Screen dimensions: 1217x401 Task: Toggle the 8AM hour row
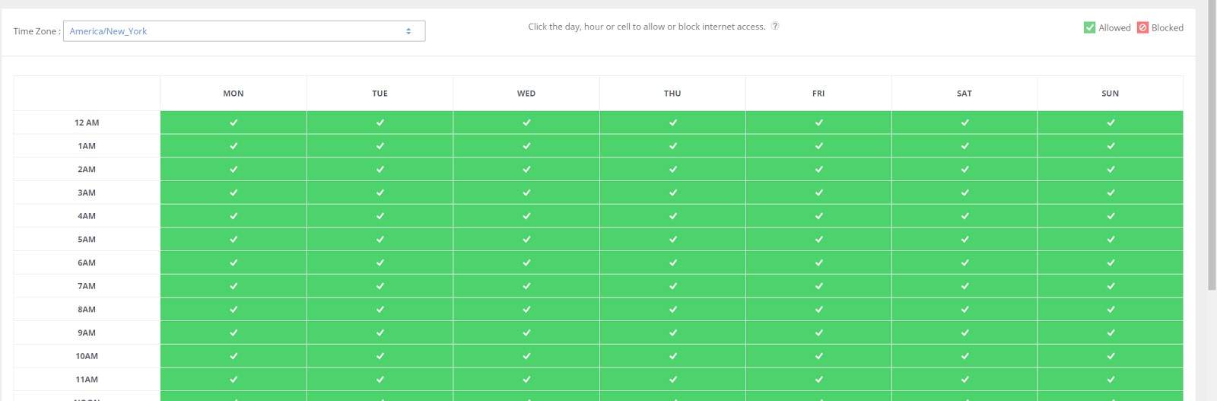(x=87, y=310)
